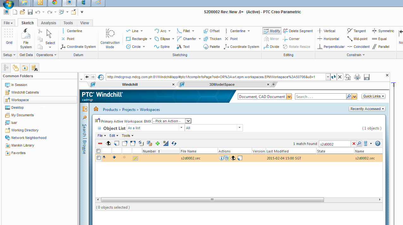Click the Projects breadcrumb link
Screen dimensions: 403x225
129,110
